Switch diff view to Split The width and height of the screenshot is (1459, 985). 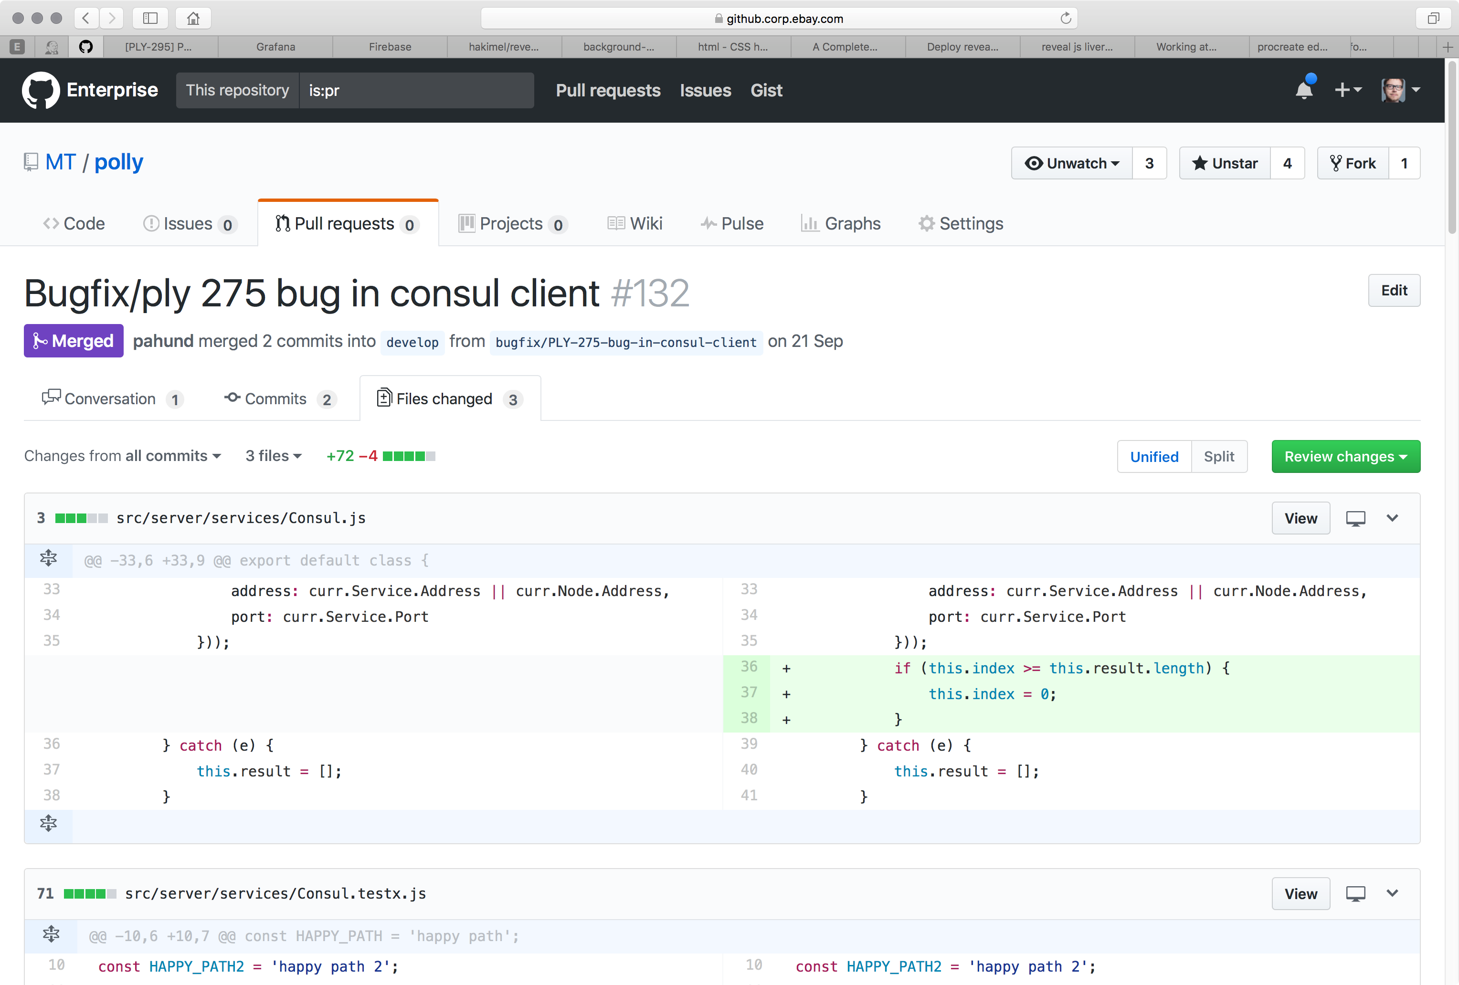[x=1218, y=457]
